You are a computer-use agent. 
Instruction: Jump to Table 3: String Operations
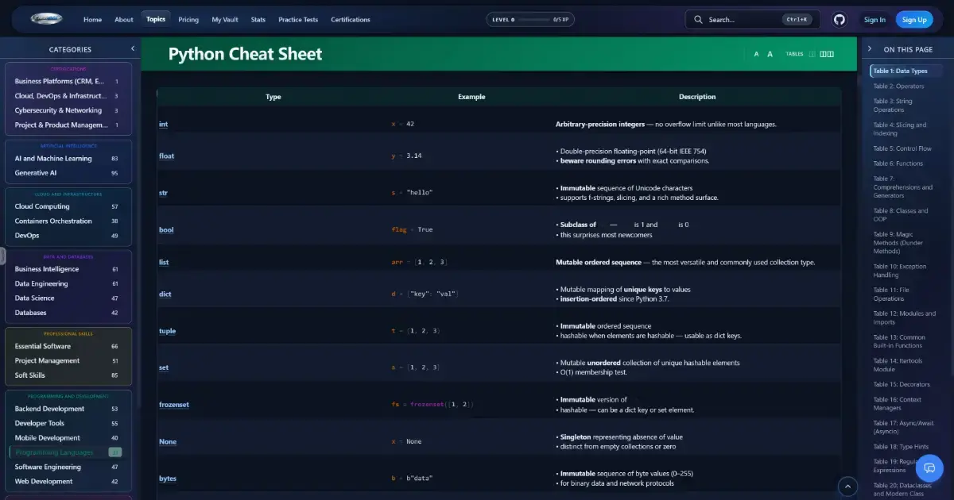coord(894,106)
